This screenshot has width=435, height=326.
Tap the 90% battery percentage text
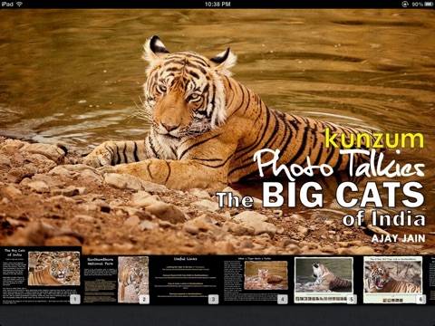pos(417,5)
